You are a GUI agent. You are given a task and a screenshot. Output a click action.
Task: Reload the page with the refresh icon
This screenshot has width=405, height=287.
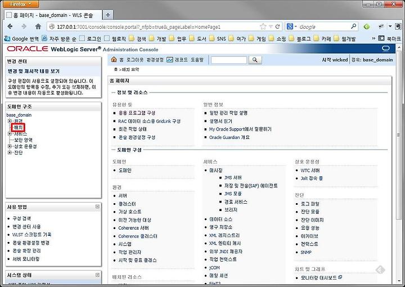[278, 26]
